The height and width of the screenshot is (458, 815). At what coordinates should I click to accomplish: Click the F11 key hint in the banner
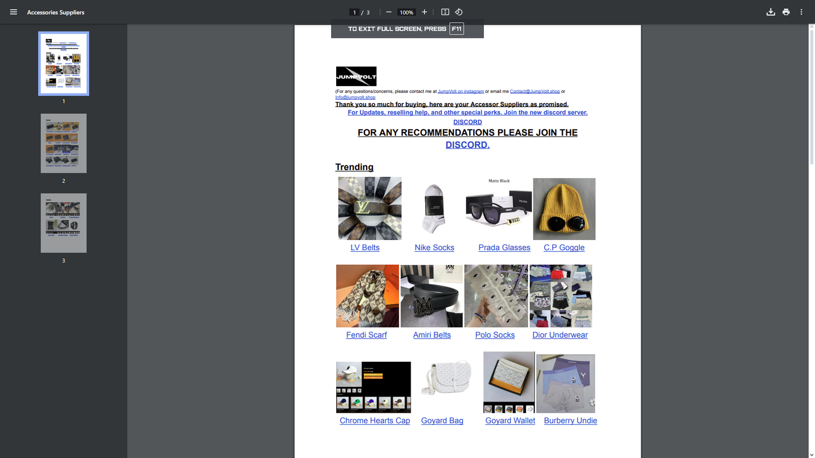click(x=457, y=29)
